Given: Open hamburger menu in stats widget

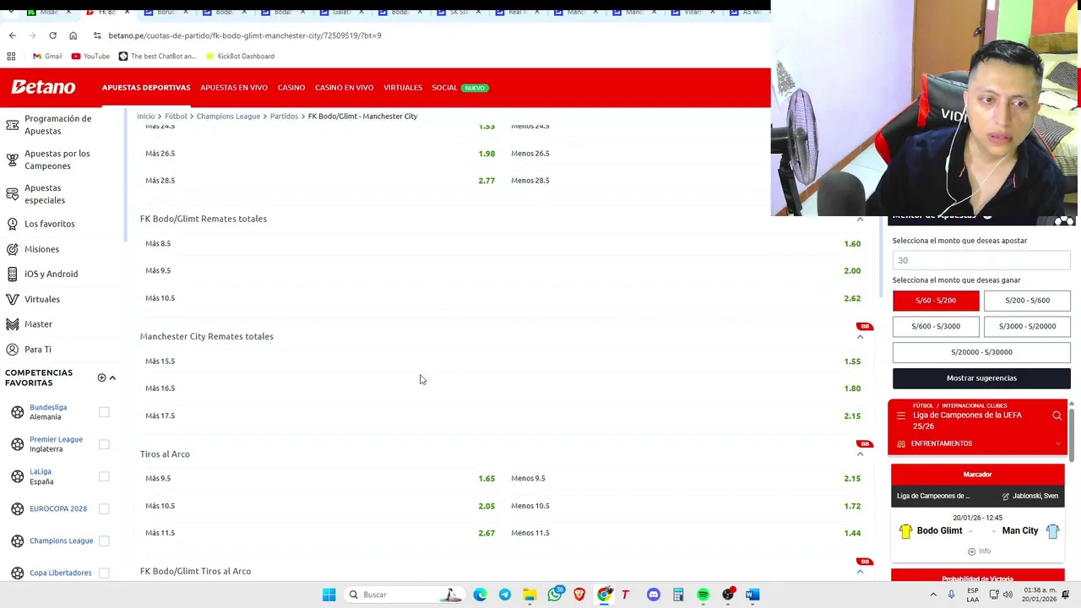Looking at the screenshot, I should (x=901, y=415).
